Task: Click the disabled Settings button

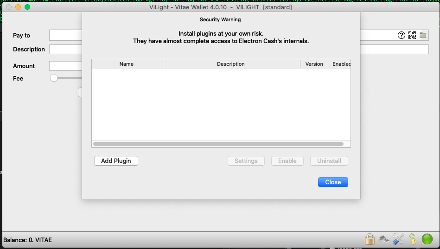Action: (x=246, y=161)
